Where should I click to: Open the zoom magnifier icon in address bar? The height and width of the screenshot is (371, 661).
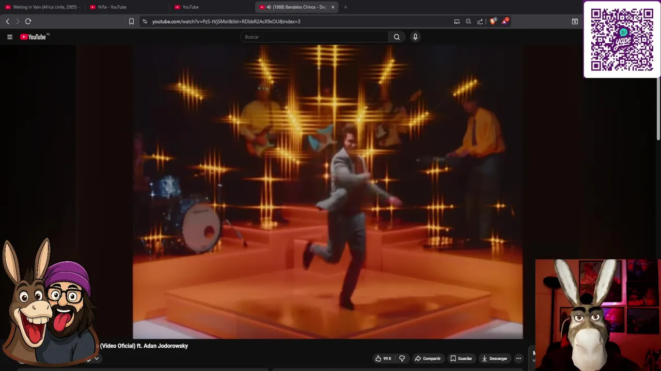pos(468,21)
